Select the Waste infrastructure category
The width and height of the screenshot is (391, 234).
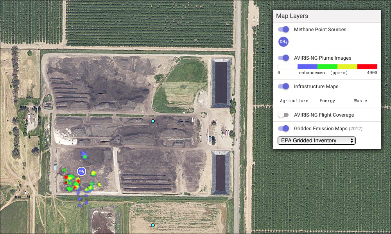(x=361, y=101)
